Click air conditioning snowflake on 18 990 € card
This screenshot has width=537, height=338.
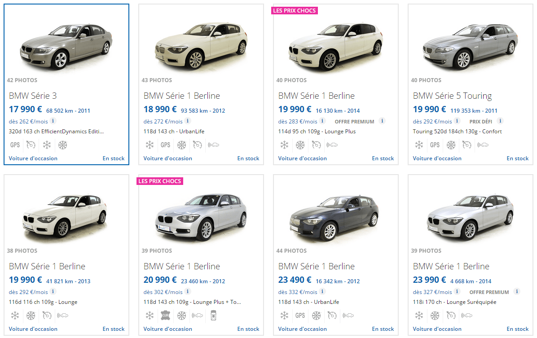pos(150,145)
